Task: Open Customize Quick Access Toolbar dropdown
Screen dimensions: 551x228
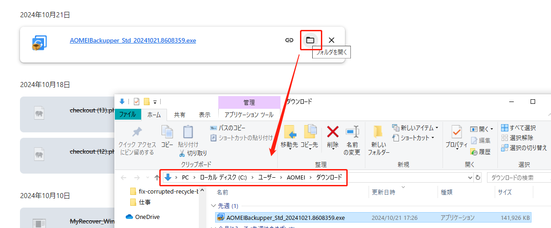Action: (x=155, y=102)
